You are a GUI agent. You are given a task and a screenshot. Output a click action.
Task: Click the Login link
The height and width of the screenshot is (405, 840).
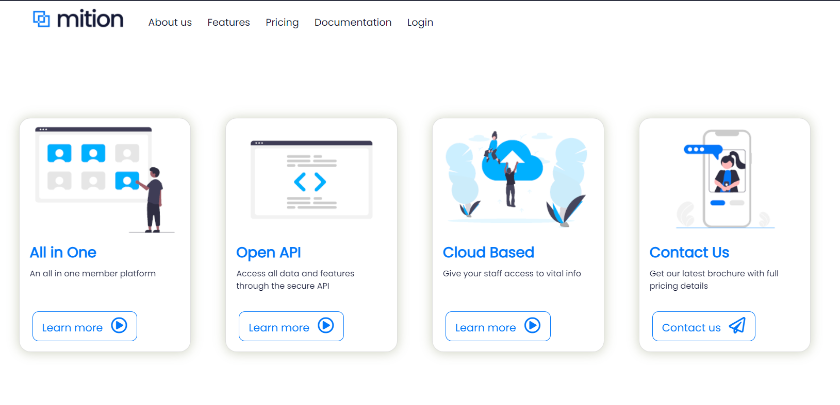click(x=420, y=22)
